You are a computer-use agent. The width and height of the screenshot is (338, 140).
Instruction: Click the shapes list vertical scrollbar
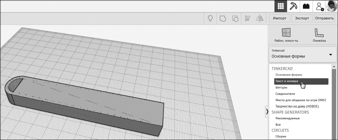tap(334, 102)
